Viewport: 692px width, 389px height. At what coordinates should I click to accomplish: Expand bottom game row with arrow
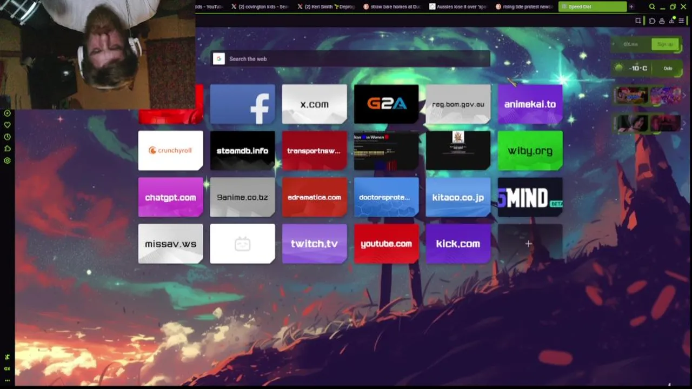[x=684, y=123]
